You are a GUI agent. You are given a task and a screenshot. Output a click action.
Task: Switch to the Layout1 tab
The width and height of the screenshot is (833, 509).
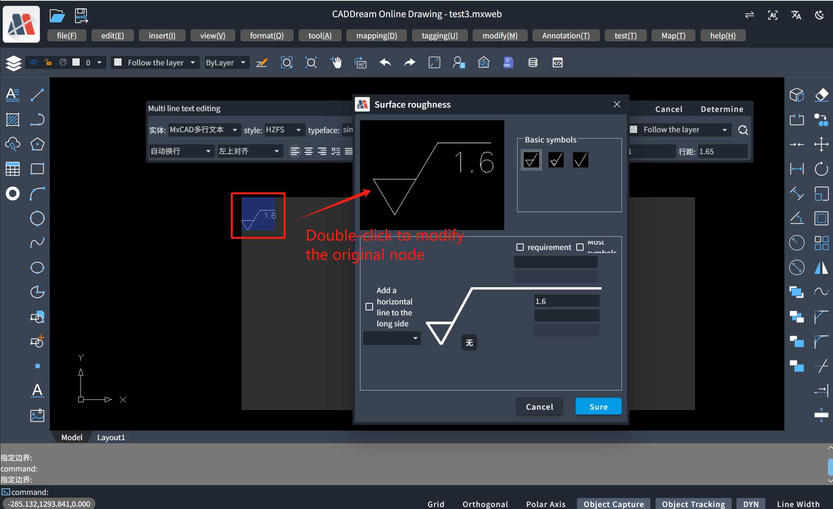click(111, 437)
